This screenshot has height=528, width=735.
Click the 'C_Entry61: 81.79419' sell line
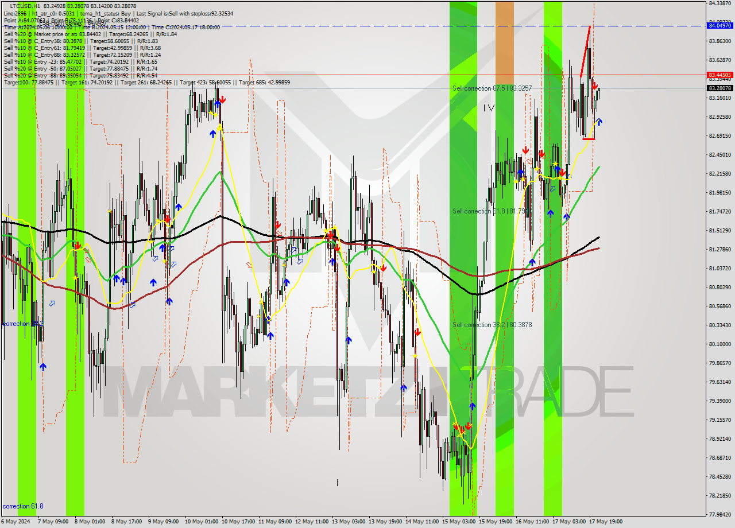tap(82, 48)
